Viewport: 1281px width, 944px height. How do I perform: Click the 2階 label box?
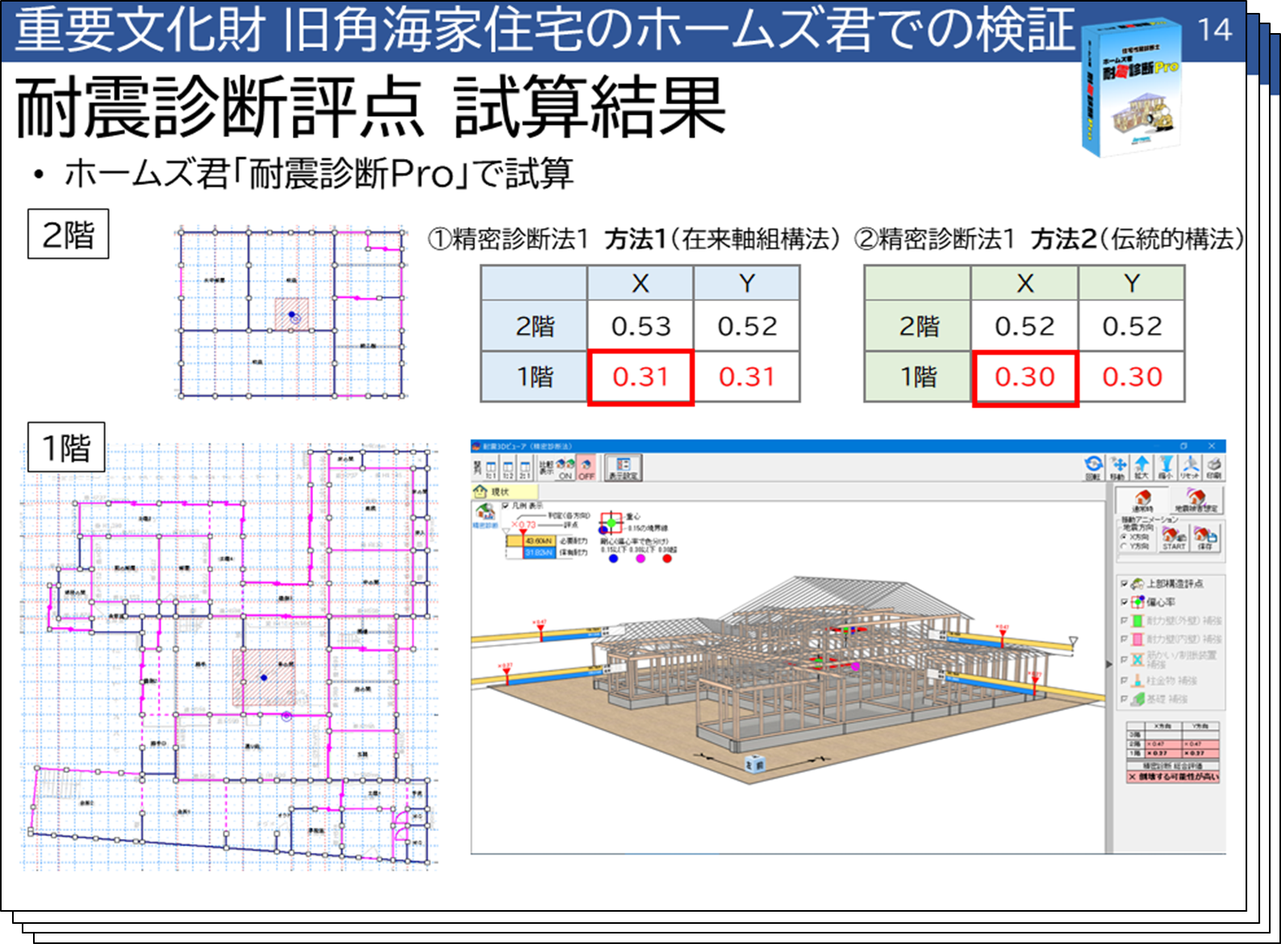point(69,234)
